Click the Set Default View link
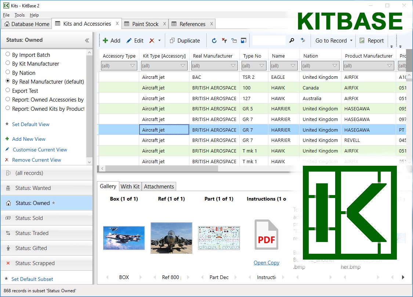The image size is (413, 297). pos(30,124)
